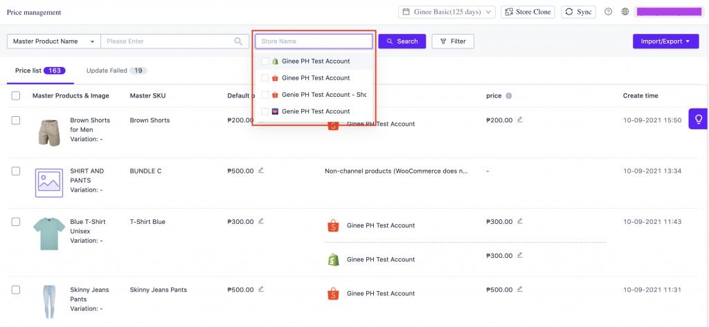Screen dimensions: 709x327
Task: Toggle the select-all header checkbox
Action: (16, 96)
